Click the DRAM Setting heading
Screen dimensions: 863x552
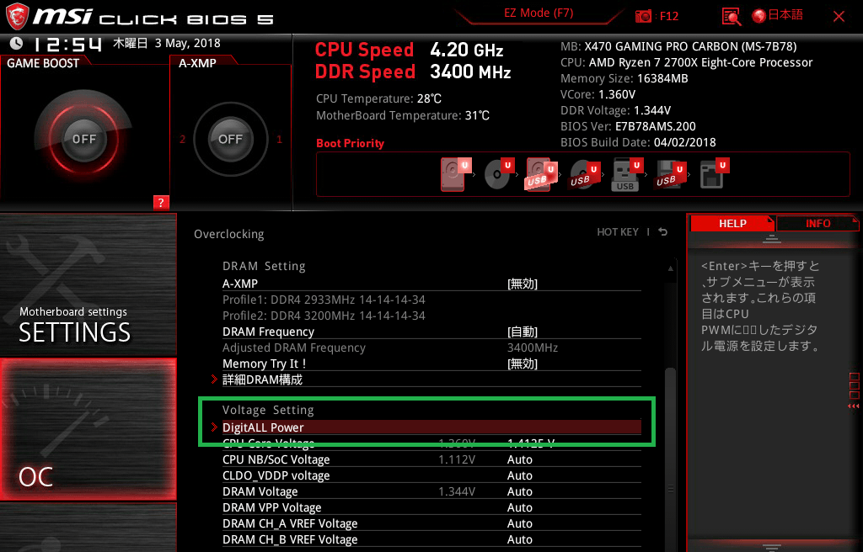click(x=264, y=266)
